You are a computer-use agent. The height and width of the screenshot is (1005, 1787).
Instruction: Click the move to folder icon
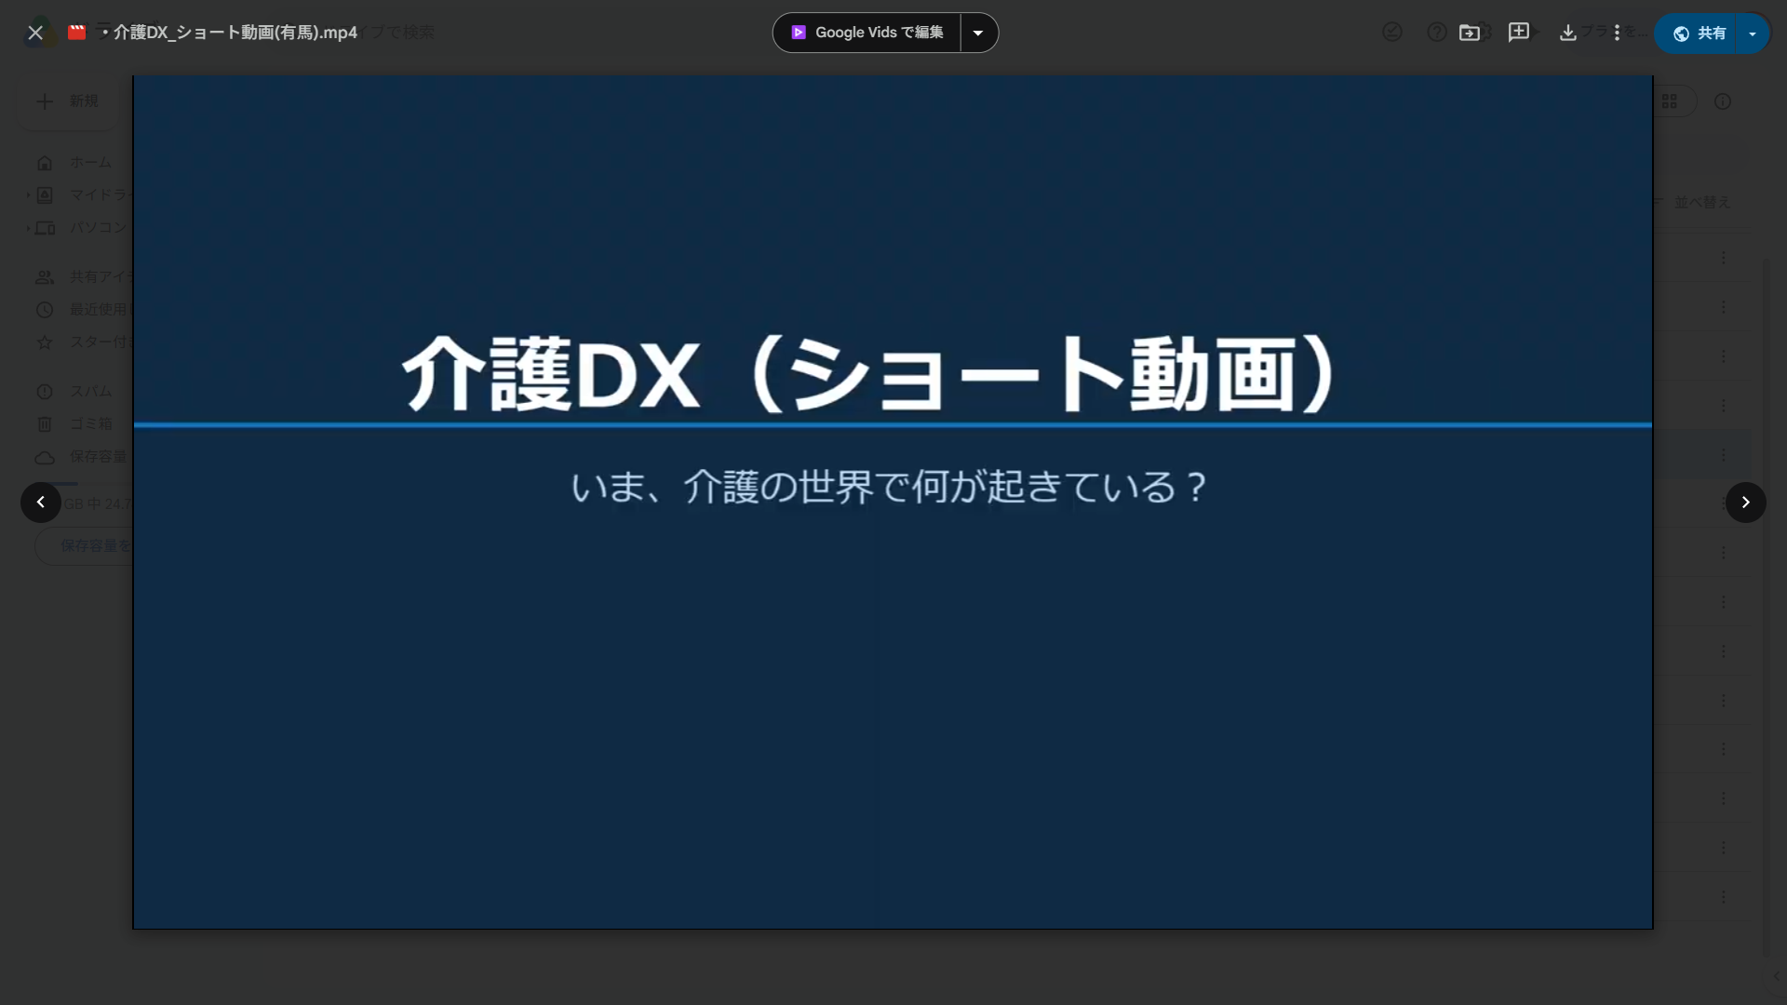tap(1470, 33)
